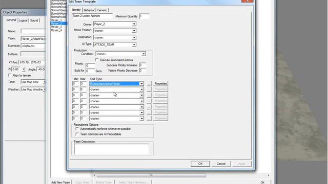
Task: Open the second Unit Type dropdown
Action: point(141,89)
